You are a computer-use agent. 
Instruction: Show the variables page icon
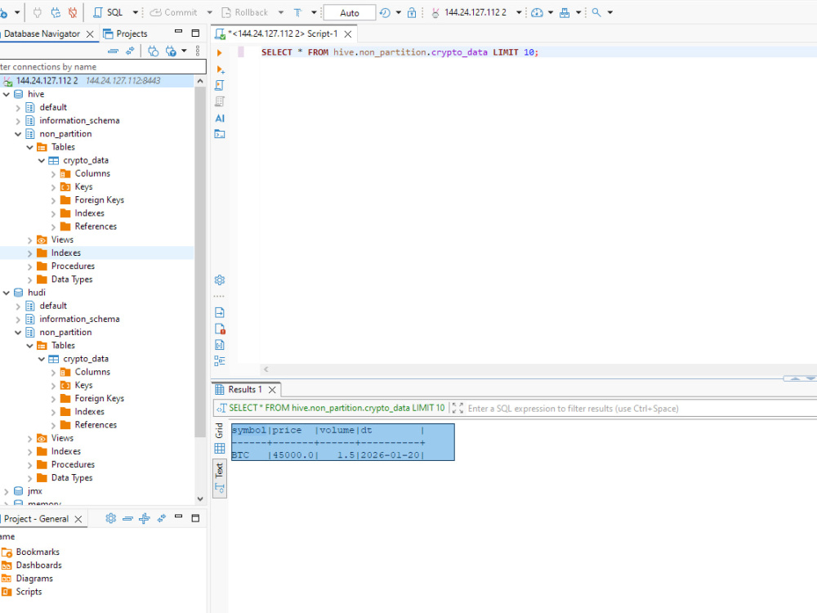pyautogui.click(x=219, y=345)
